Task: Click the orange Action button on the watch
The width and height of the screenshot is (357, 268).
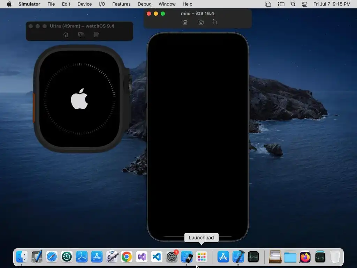Action: (34, 107)
